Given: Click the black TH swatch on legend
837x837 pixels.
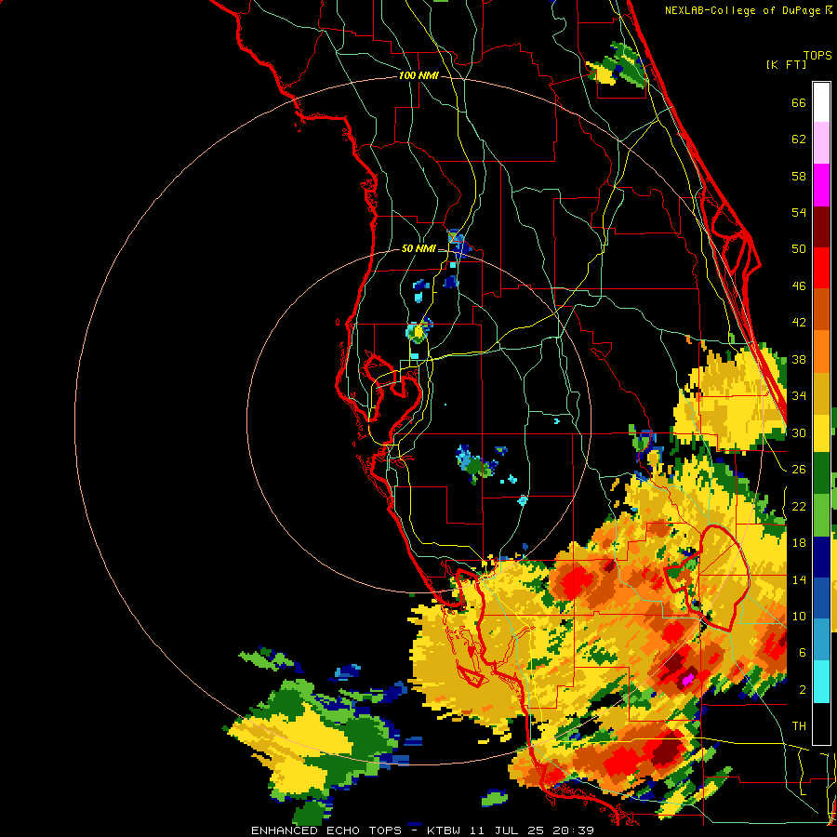Looking at the screenshot, I should (x=821, y=724).
